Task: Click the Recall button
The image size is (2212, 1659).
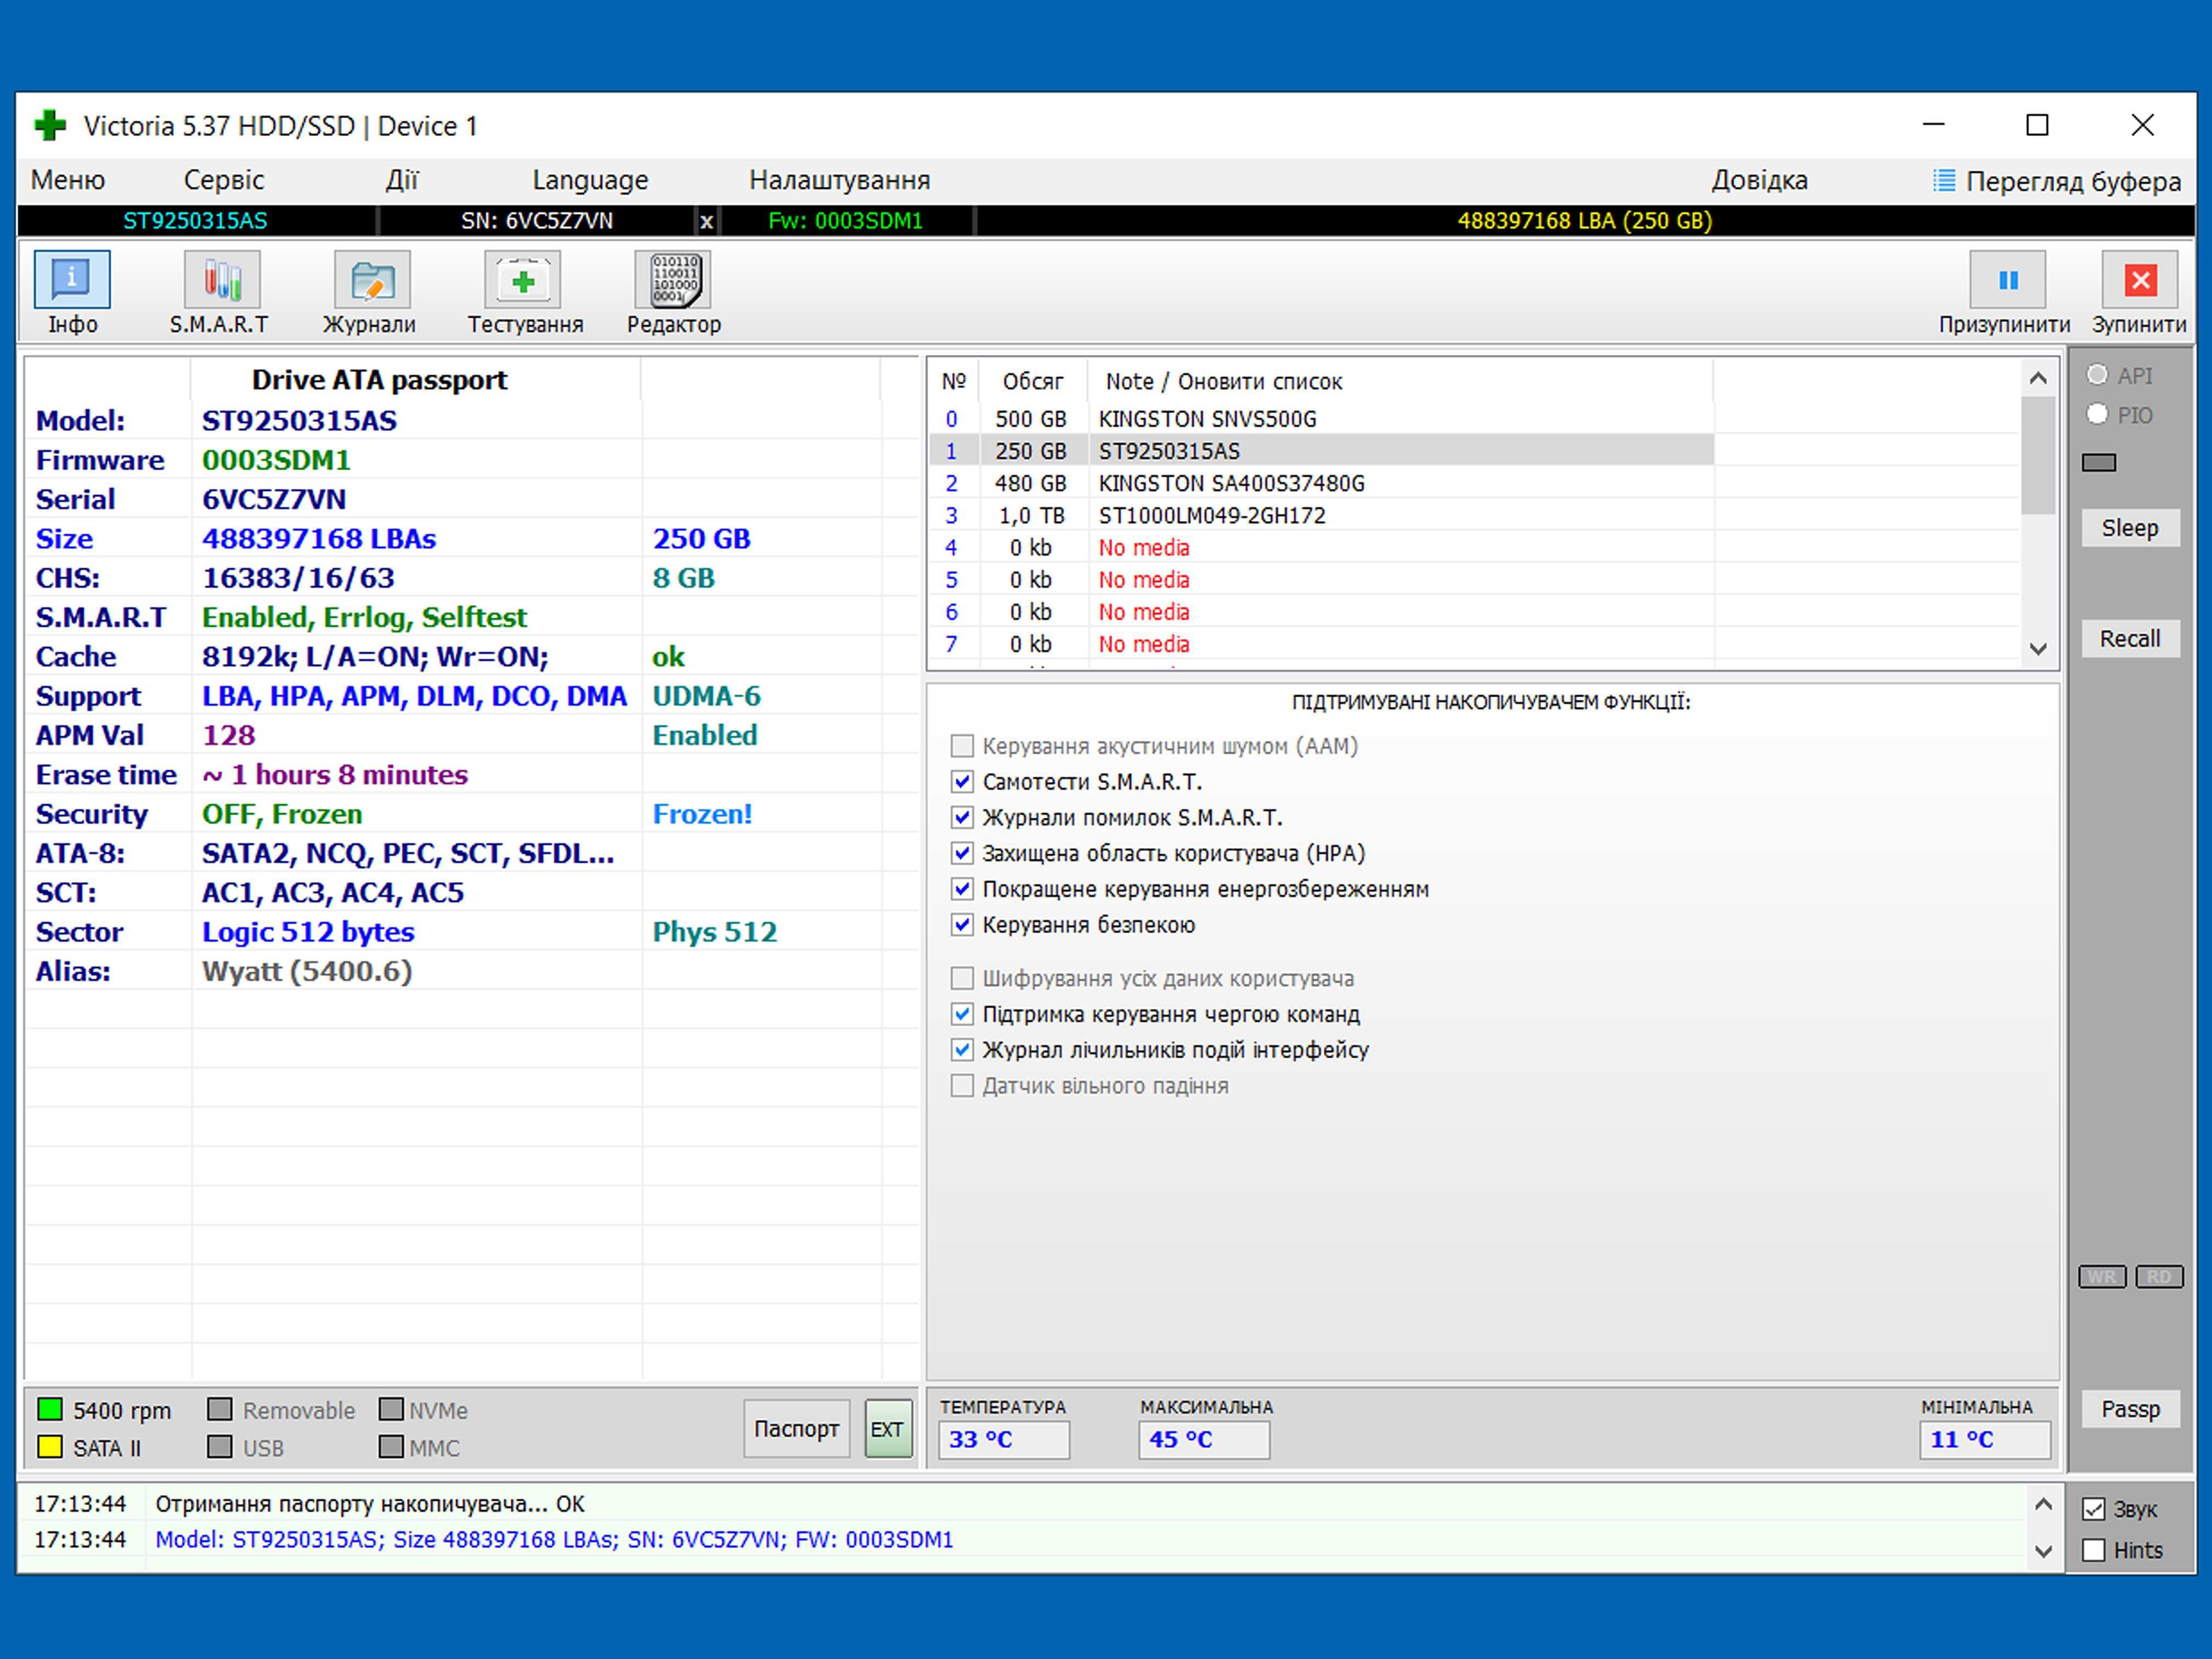Action: pos(2130,639)
